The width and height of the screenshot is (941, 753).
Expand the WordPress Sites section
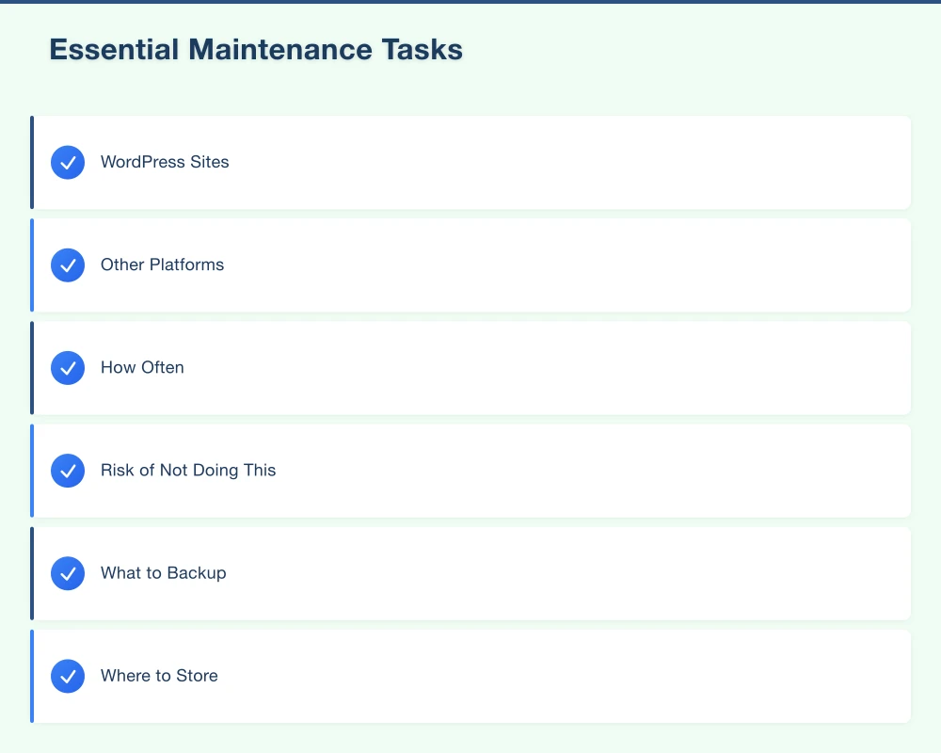(470, 162)
